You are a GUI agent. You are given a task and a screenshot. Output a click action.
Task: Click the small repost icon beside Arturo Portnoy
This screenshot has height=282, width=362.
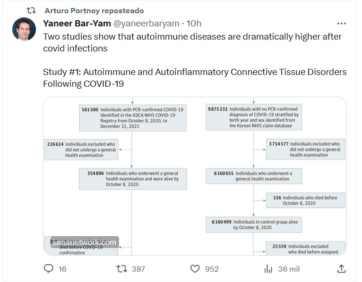(31, 10)
